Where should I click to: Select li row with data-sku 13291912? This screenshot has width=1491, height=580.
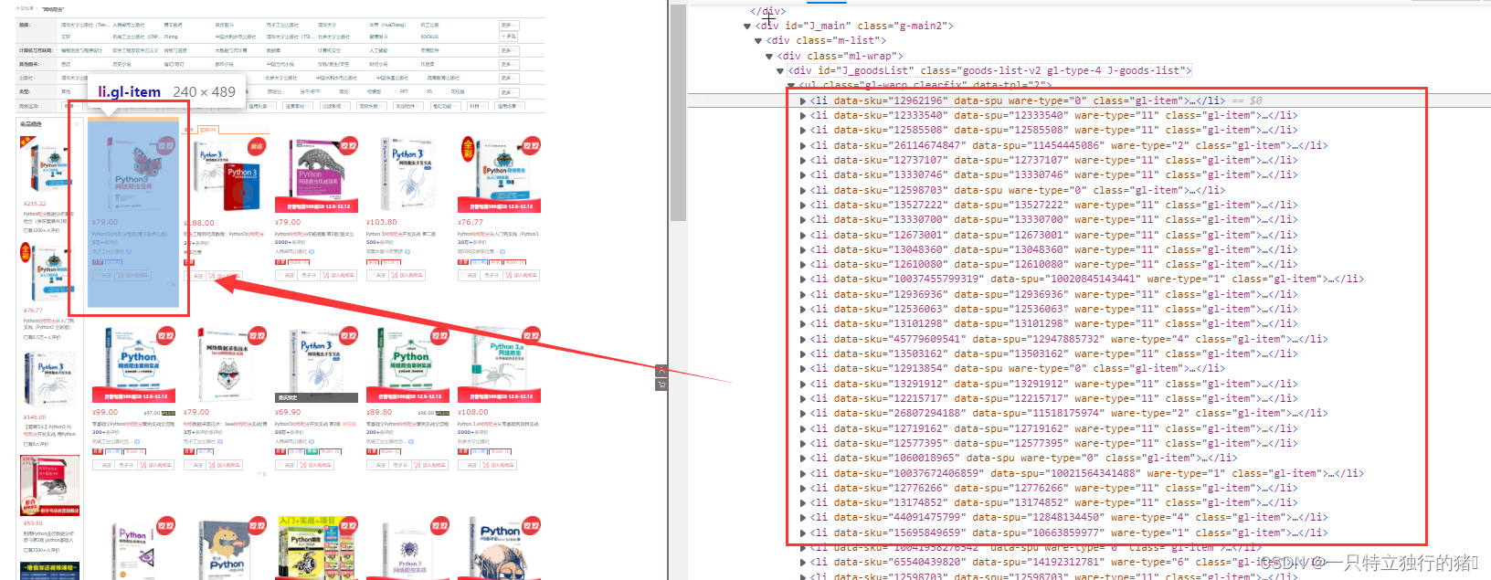click(1053, 384)
